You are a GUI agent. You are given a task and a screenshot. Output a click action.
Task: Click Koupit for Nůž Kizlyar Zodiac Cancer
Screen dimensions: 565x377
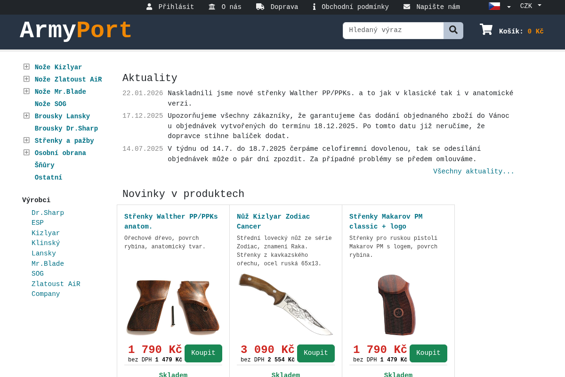316,353
